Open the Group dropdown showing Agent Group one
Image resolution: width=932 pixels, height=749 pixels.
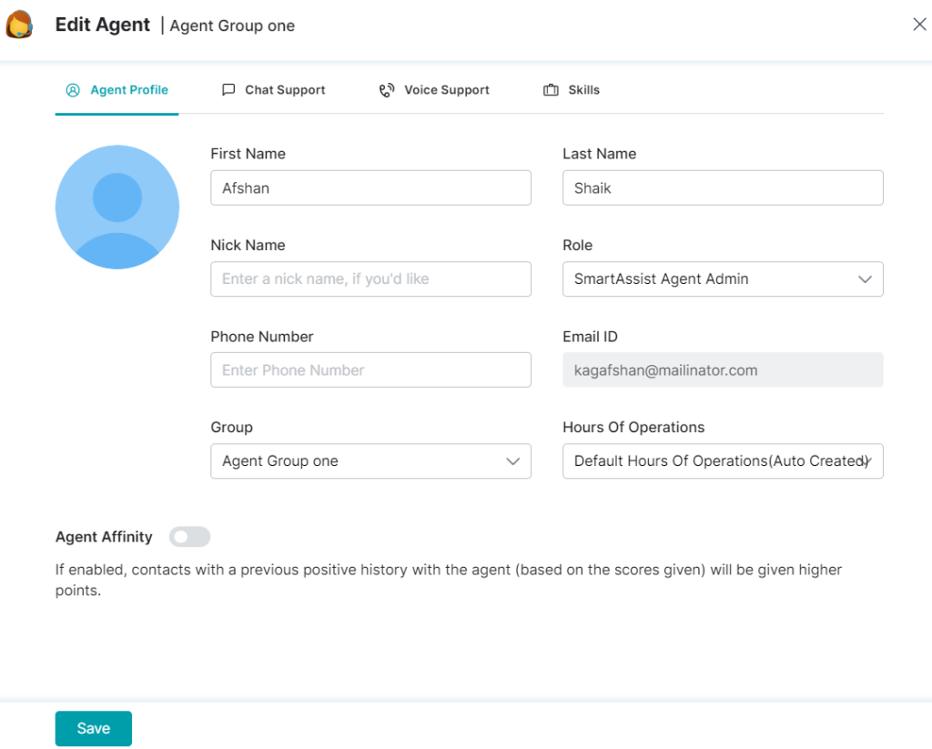click(x=370, y=461)
